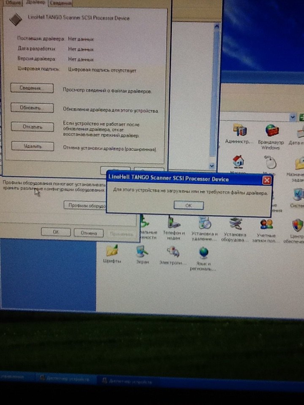The width and height of the screenshot is (304, 405).
Task: Open the Экран display settings icon
Action: coord(142,254)
